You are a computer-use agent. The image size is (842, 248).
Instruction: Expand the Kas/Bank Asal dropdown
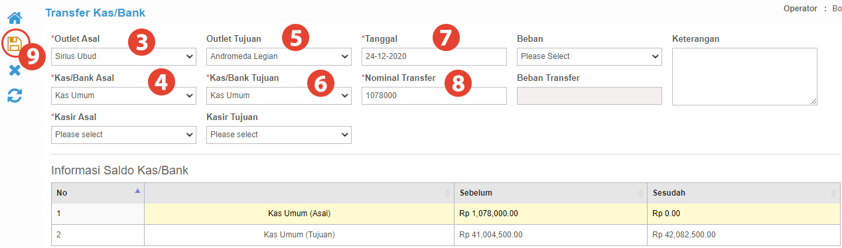click(x=123, y=95)
